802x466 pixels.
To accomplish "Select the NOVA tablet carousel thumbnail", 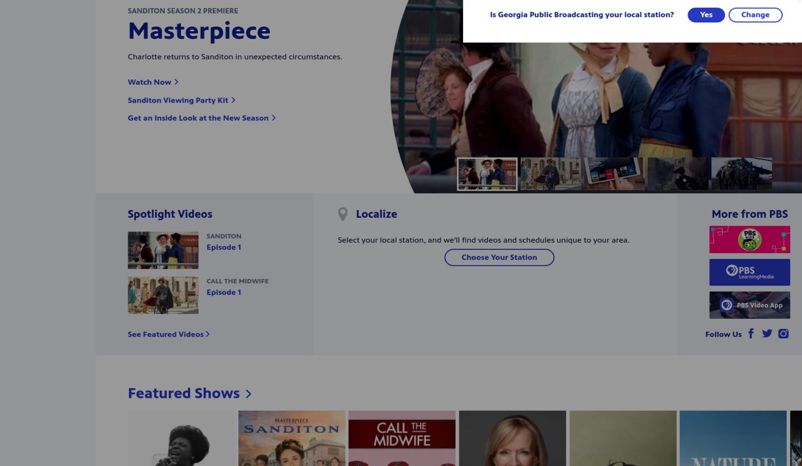I will [614, 174].
